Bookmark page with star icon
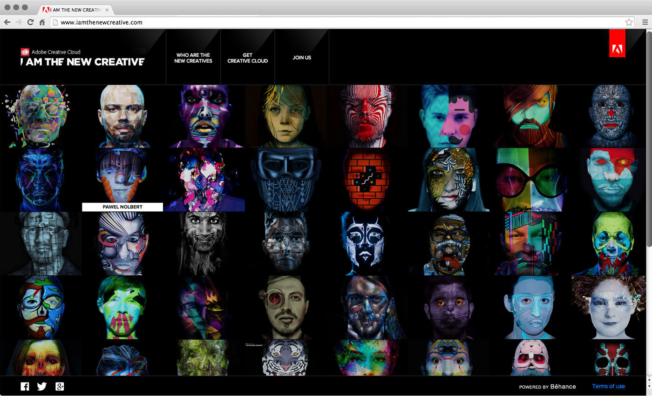 click(x=629, y=22)
